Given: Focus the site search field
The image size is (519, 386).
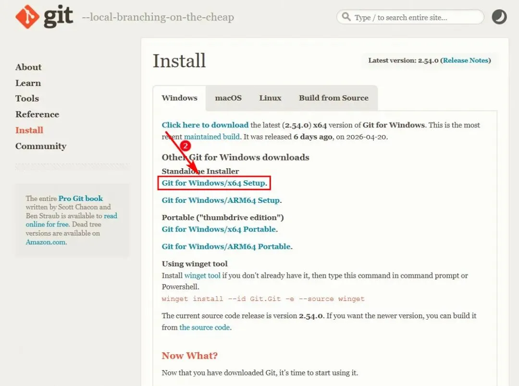Looking at the screenshot, I should coord(410,17).
